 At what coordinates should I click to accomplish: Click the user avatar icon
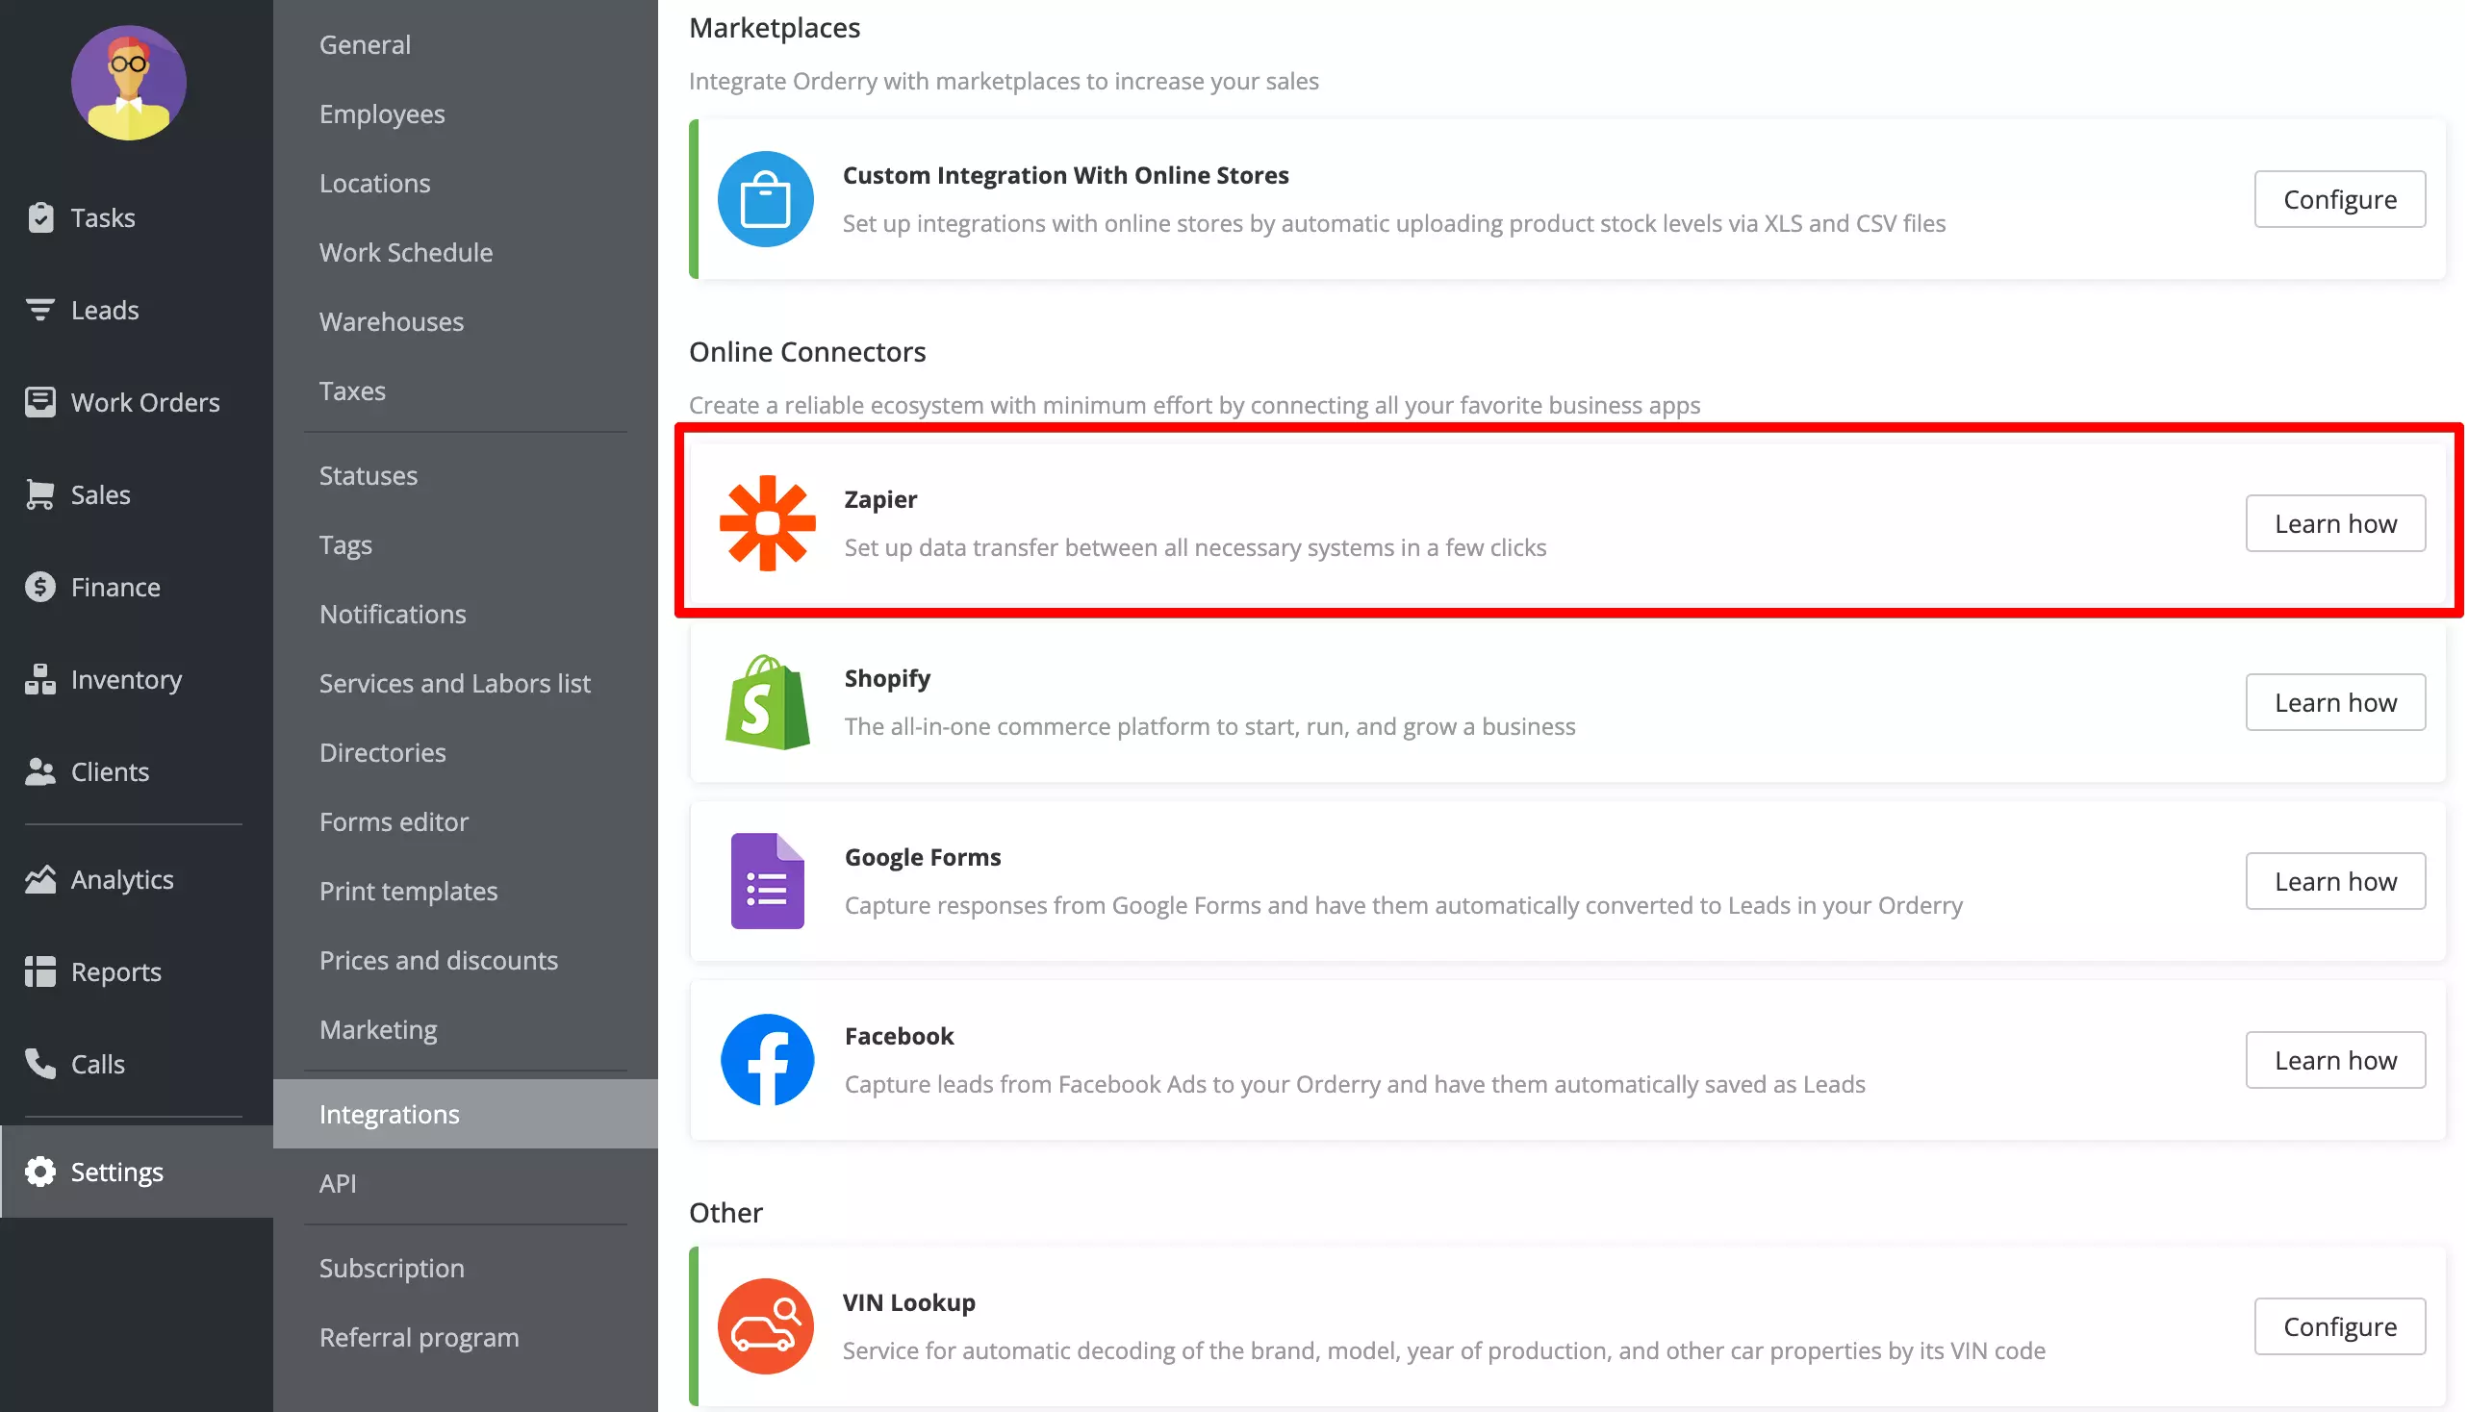(x=128, y=84)
